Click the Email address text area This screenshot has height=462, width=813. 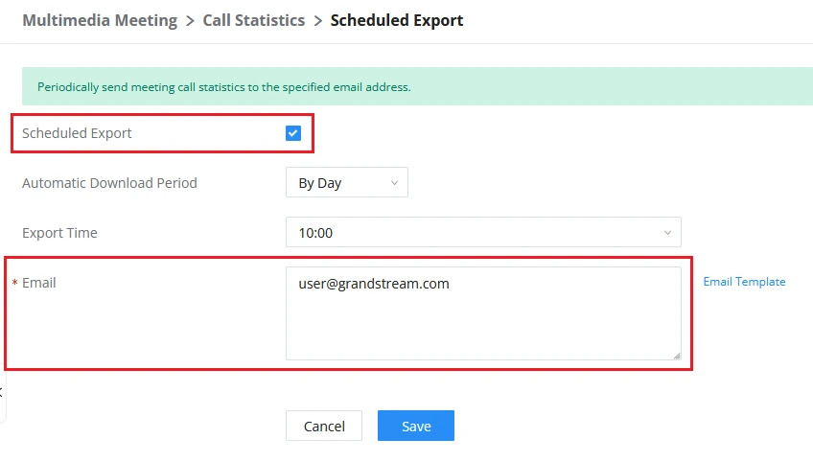click(x=483, y=313)
